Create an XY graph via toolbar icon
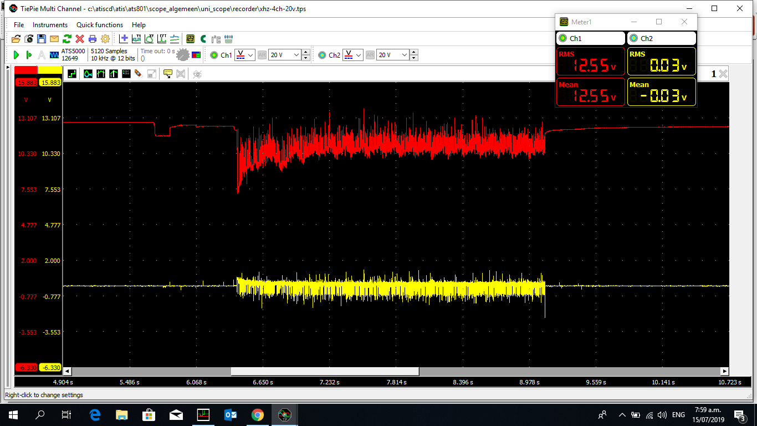The width and height of the screenshot is (757, 426). 149,39
